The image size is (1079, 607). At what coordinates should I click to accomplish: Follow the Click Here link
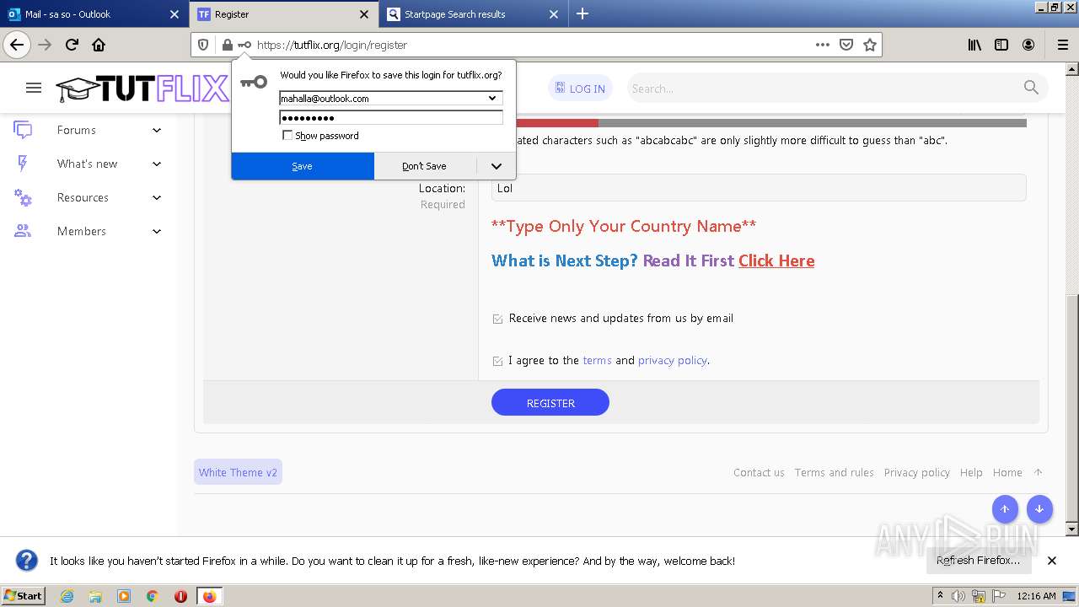click(776, 261)
